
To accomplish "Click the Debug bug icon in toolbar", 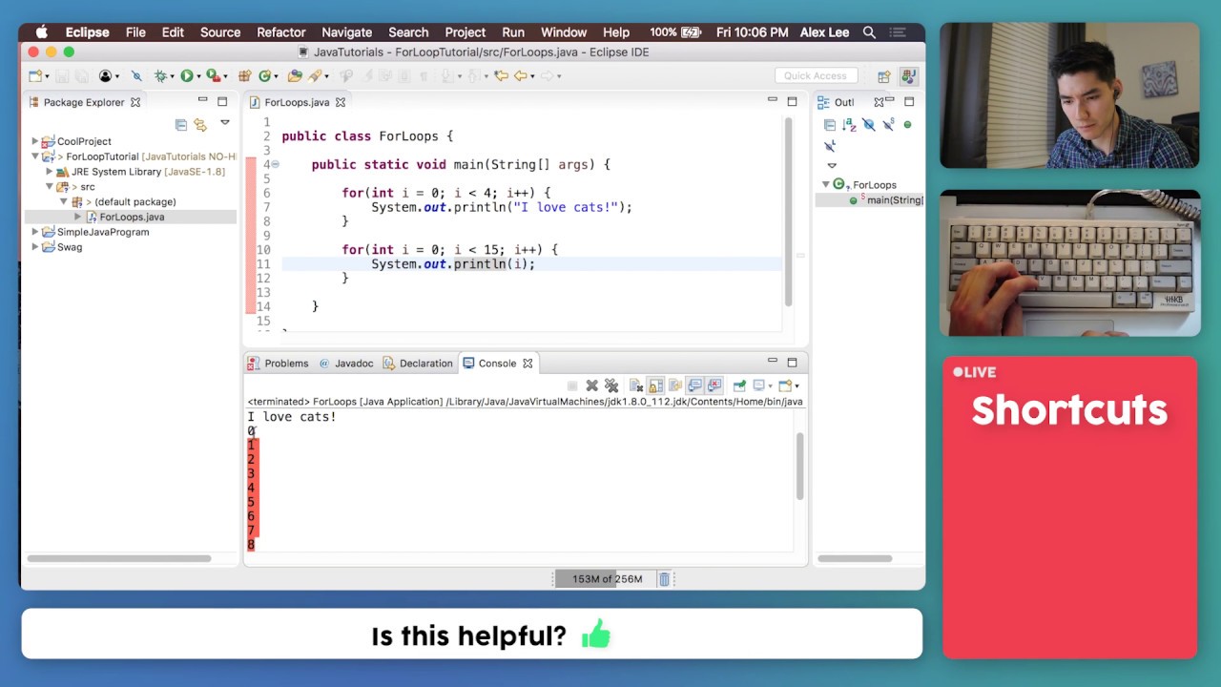I will [x=160, y=75].
